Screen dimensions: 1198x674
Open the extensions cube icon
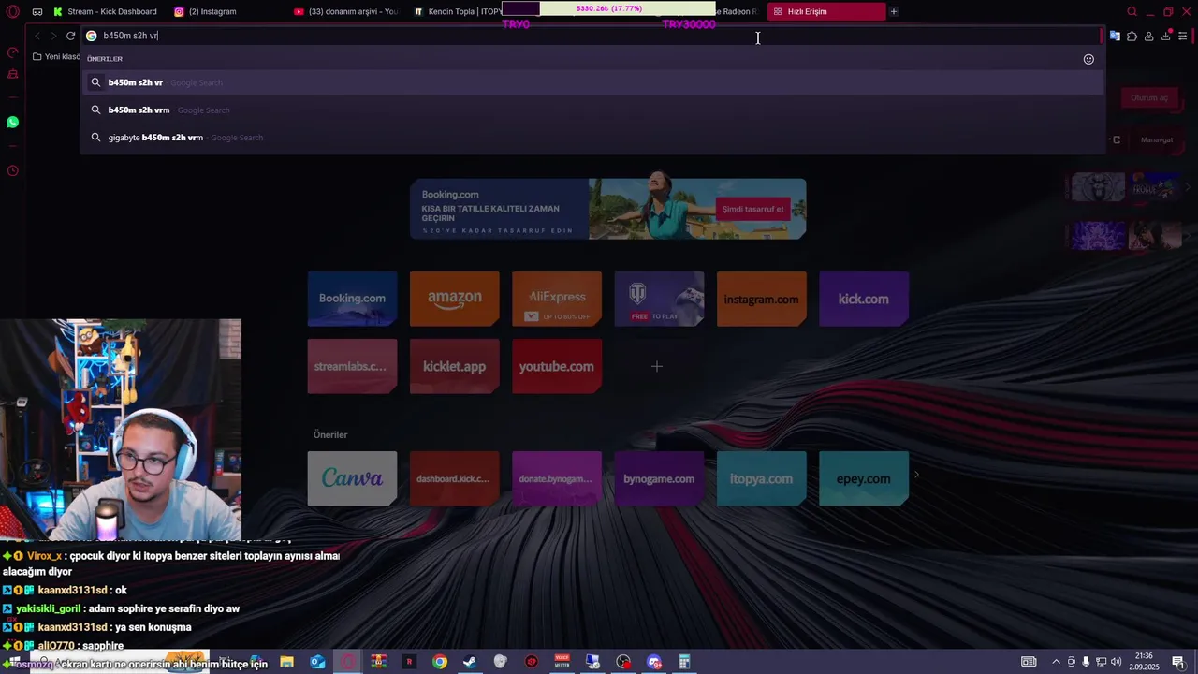pyautogui.click(x=1132, y=36)
